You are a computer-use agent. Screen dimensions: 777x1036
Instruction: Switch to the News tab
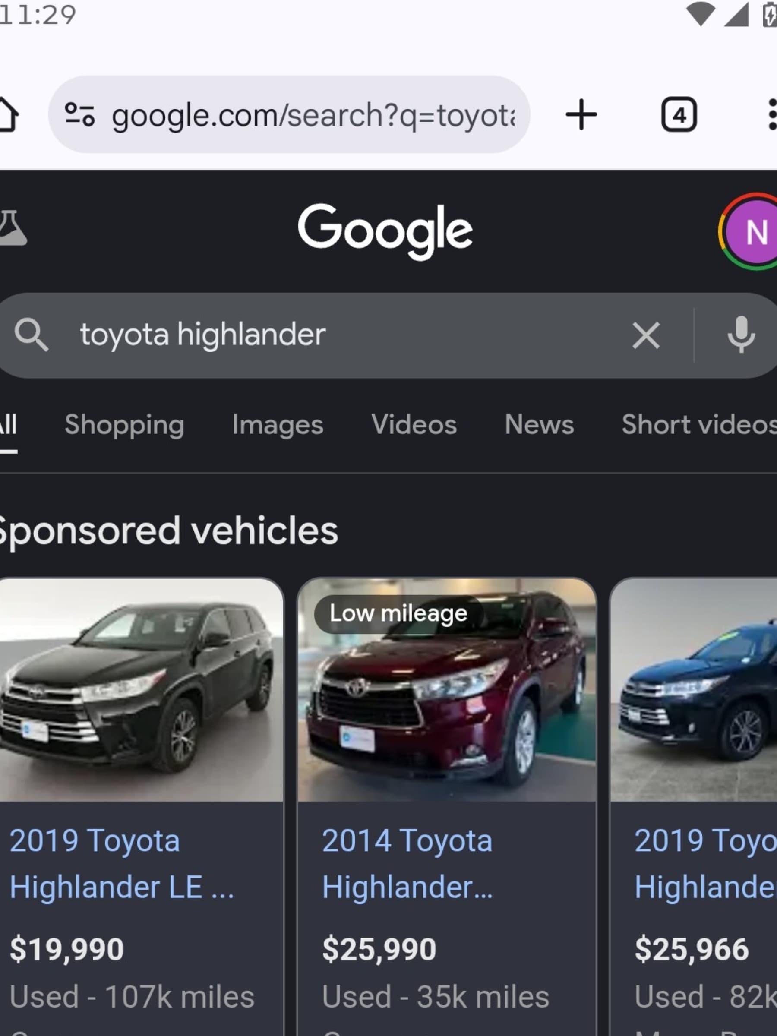(x=539, y=425)
